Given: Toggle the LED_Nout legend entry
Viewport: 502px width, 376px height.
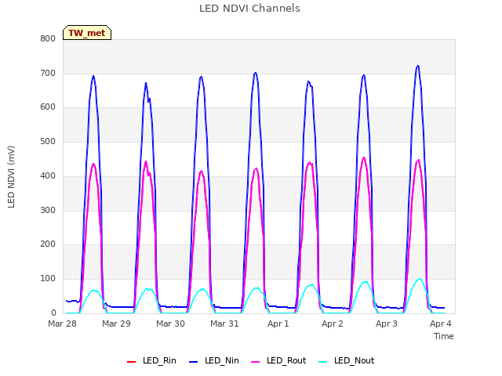Looking at the screenshot, I should (x=347, y=361).
